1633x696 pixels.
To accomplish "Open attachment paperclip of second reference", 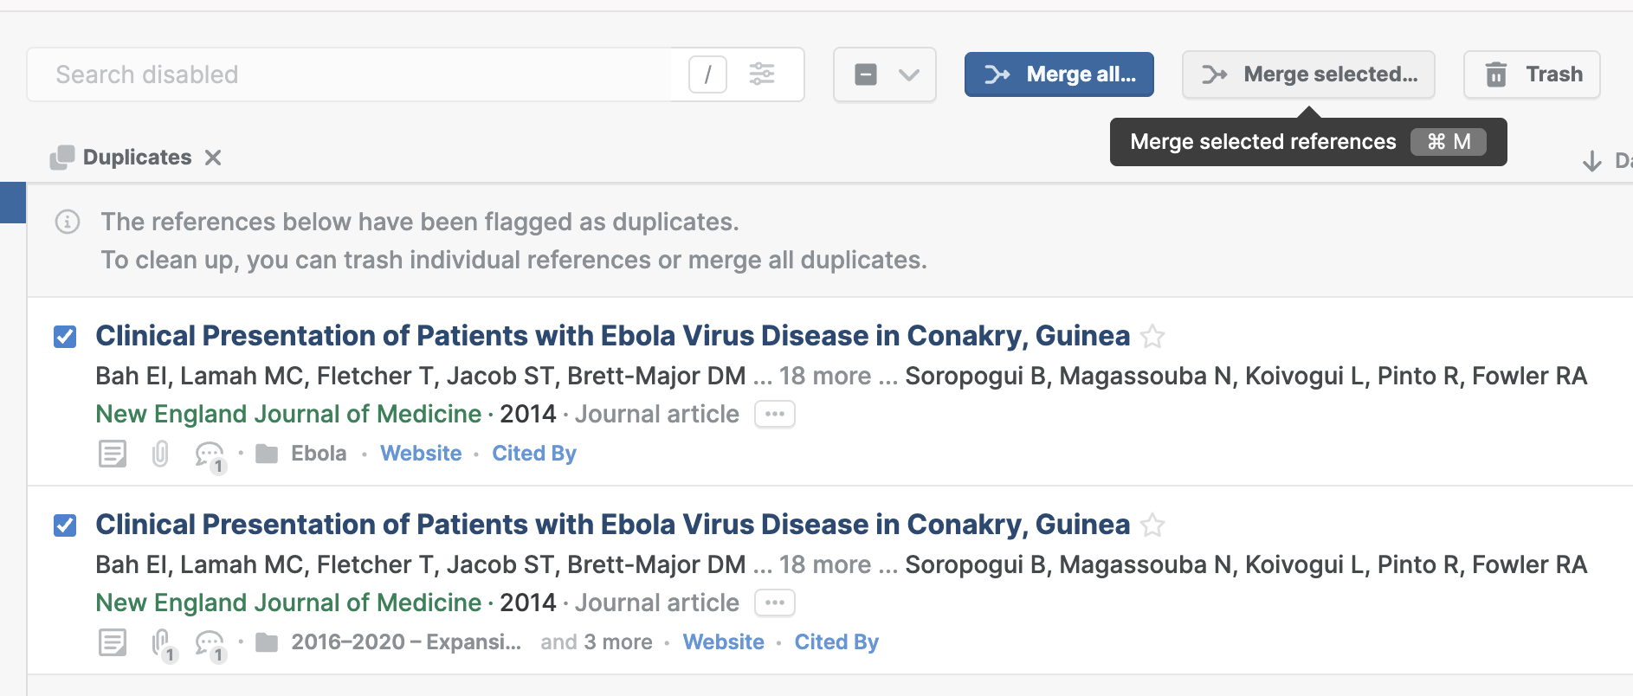I will pos(163,644).
